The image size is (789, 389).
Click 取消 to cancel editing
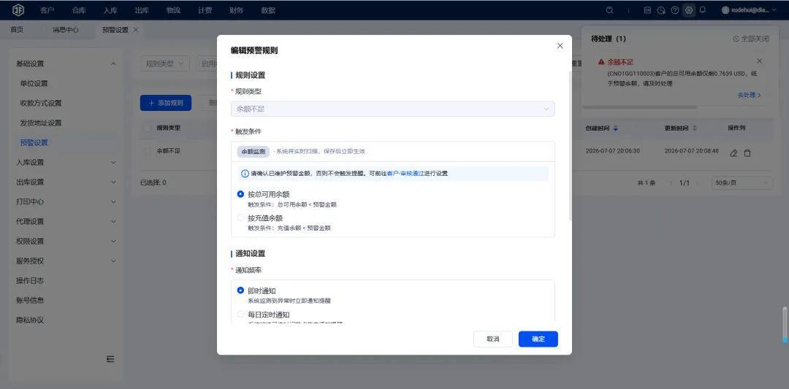493,339
